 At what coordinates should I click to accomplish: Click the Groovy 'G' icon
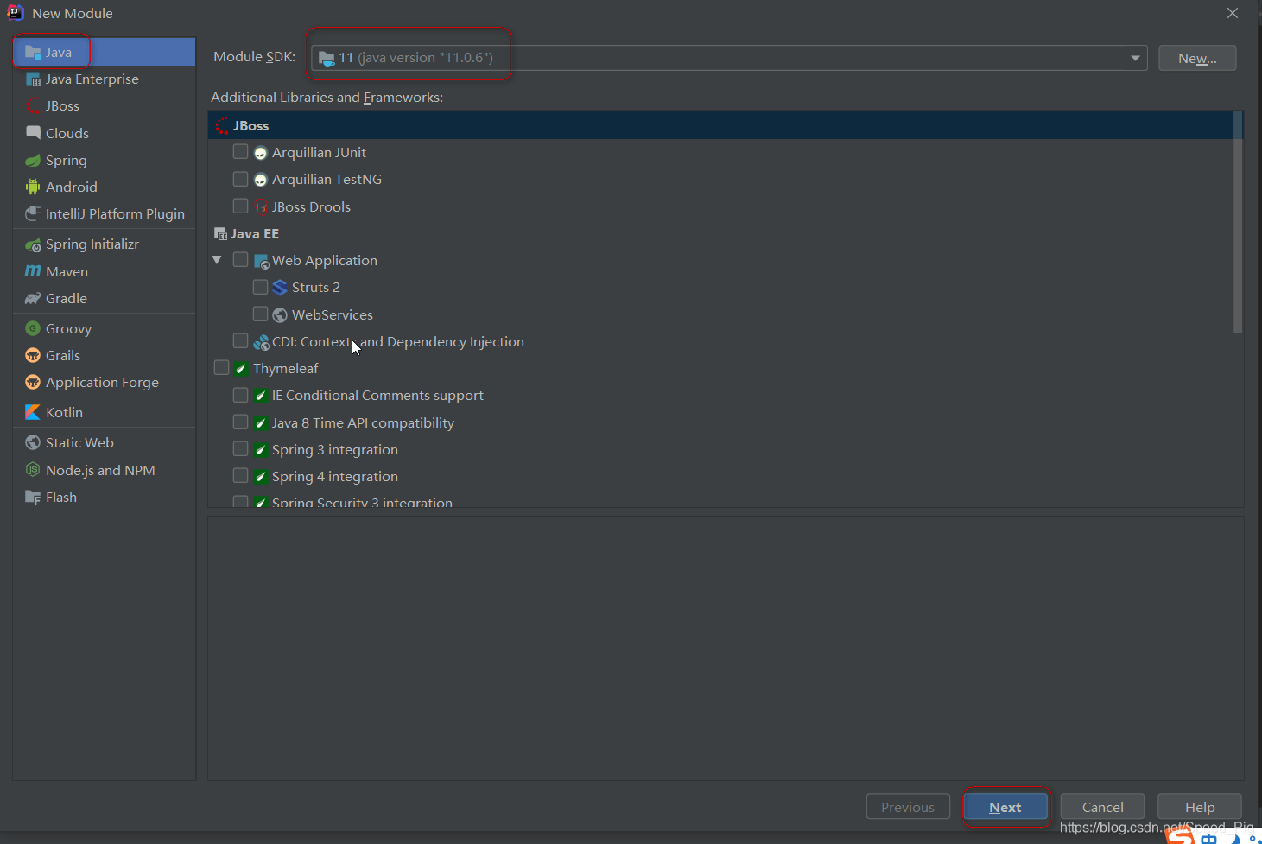[33, 328]
